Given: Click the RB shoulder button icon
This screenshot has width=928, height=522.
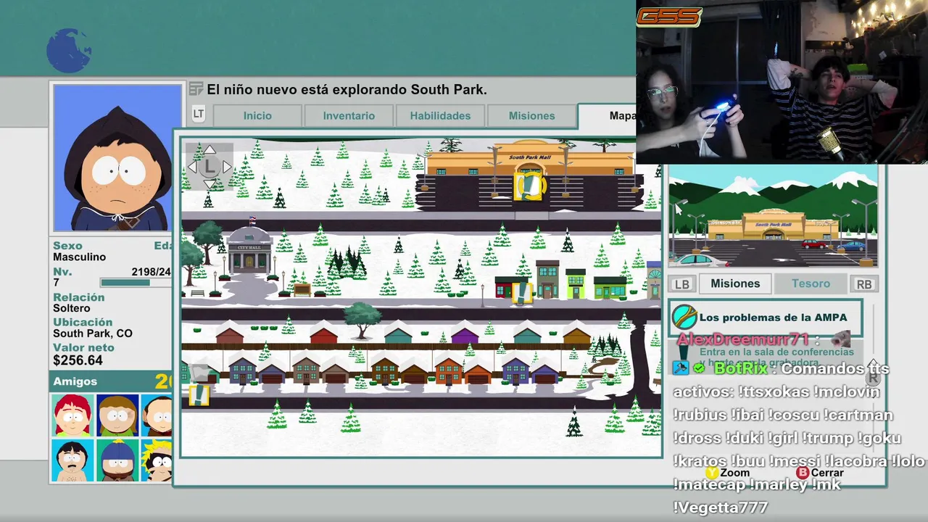Looking at the screenshot, I should (x=864, y=284).
